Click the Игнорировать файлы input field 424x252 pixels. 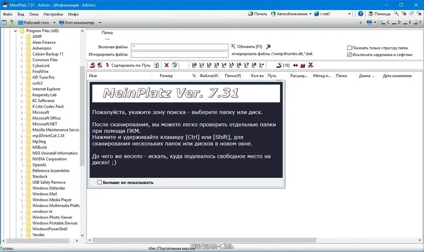pyautogui.click(x=180, y=54)
